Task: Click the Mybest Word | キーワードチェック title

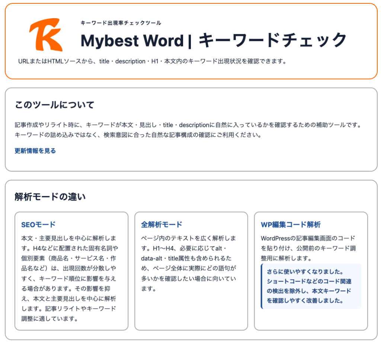Action: click(214, 40)
